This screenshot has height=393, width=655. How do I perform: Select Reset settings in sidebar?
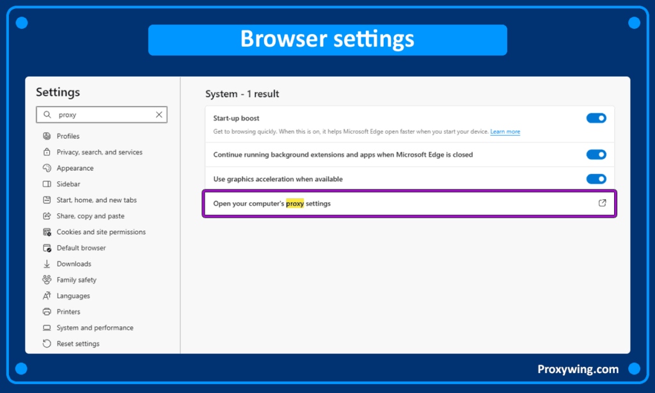(78, 344)
